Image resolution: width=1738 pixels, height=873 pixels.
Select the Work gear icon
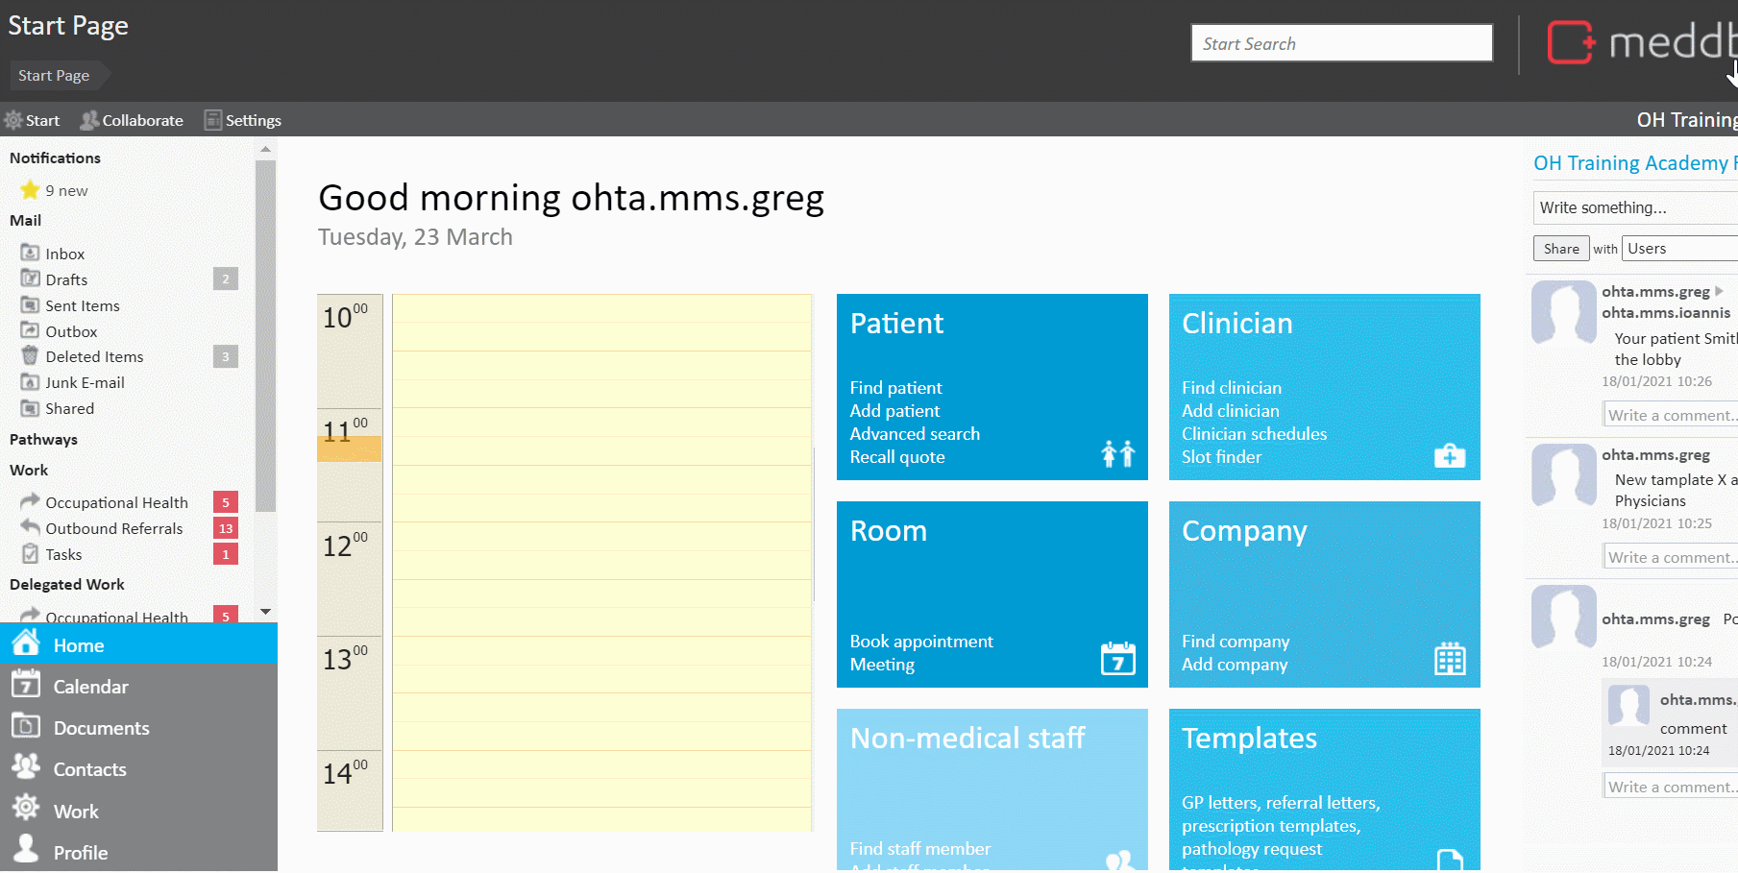tap(26, 809)
